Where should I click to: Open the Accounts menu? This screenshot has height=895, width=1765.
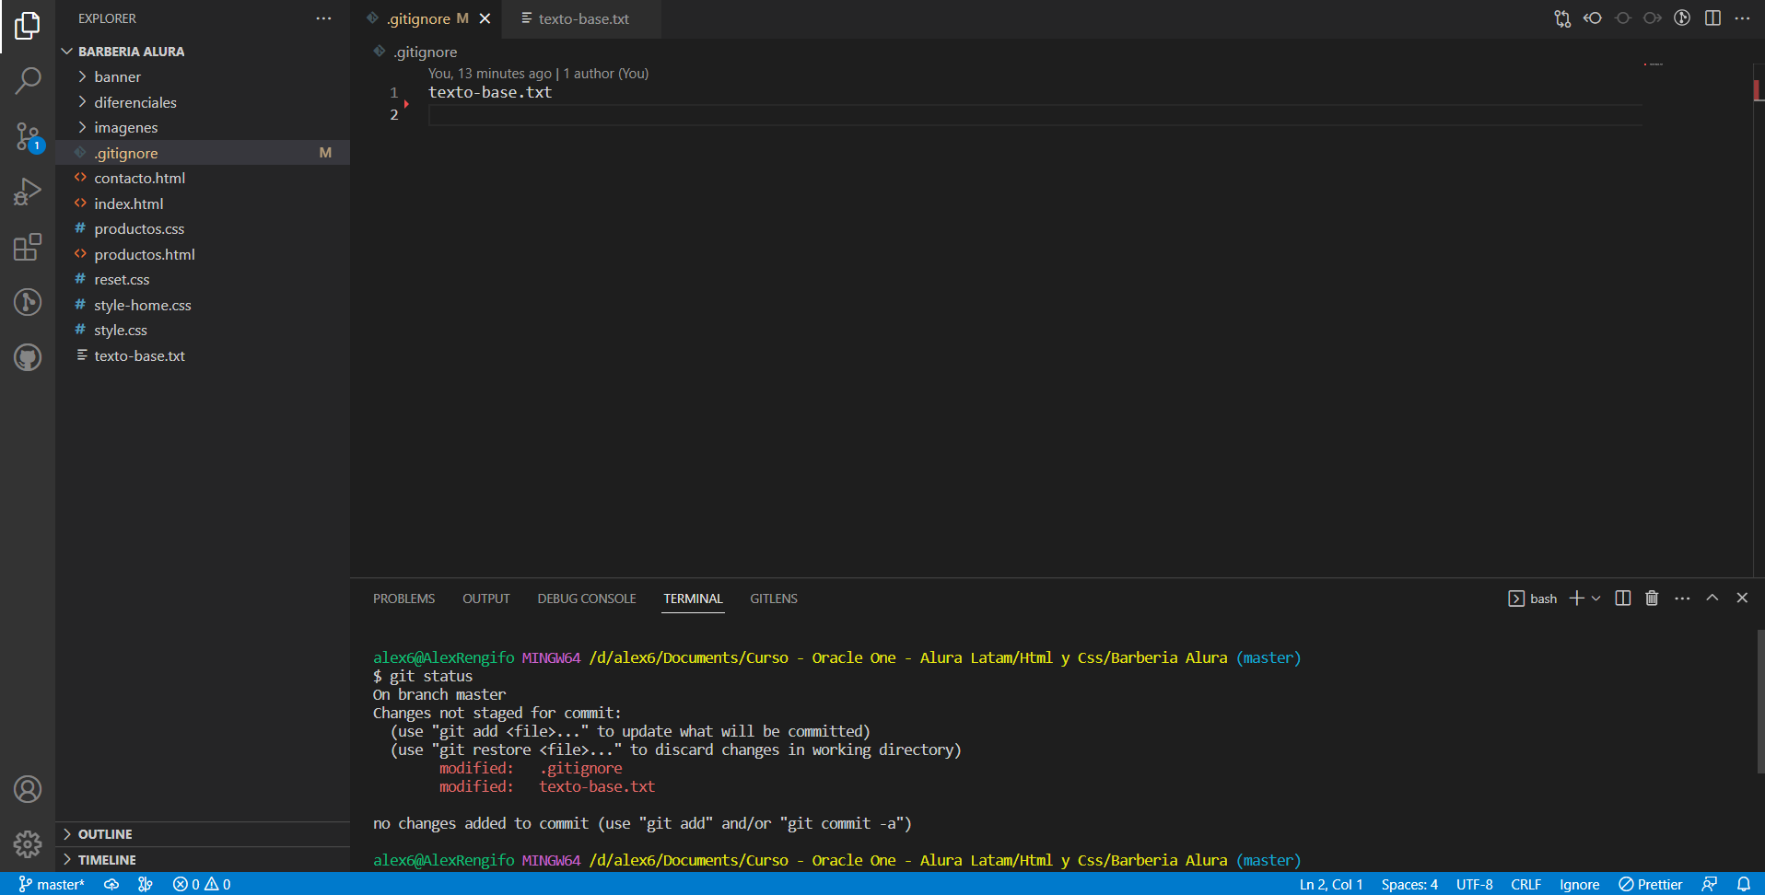click(x=28, y=789)
